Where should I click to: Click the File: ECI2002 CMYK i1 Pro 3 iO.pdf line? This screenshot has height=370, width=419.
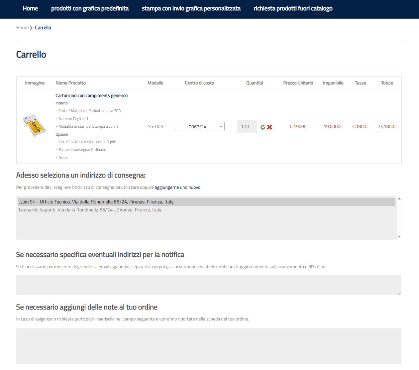(85, 142)
